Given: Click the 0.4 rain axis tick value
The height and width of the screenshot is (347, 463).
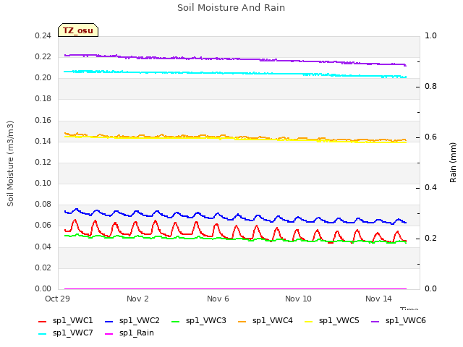Looking at the screenshot, I should [430, 188].
